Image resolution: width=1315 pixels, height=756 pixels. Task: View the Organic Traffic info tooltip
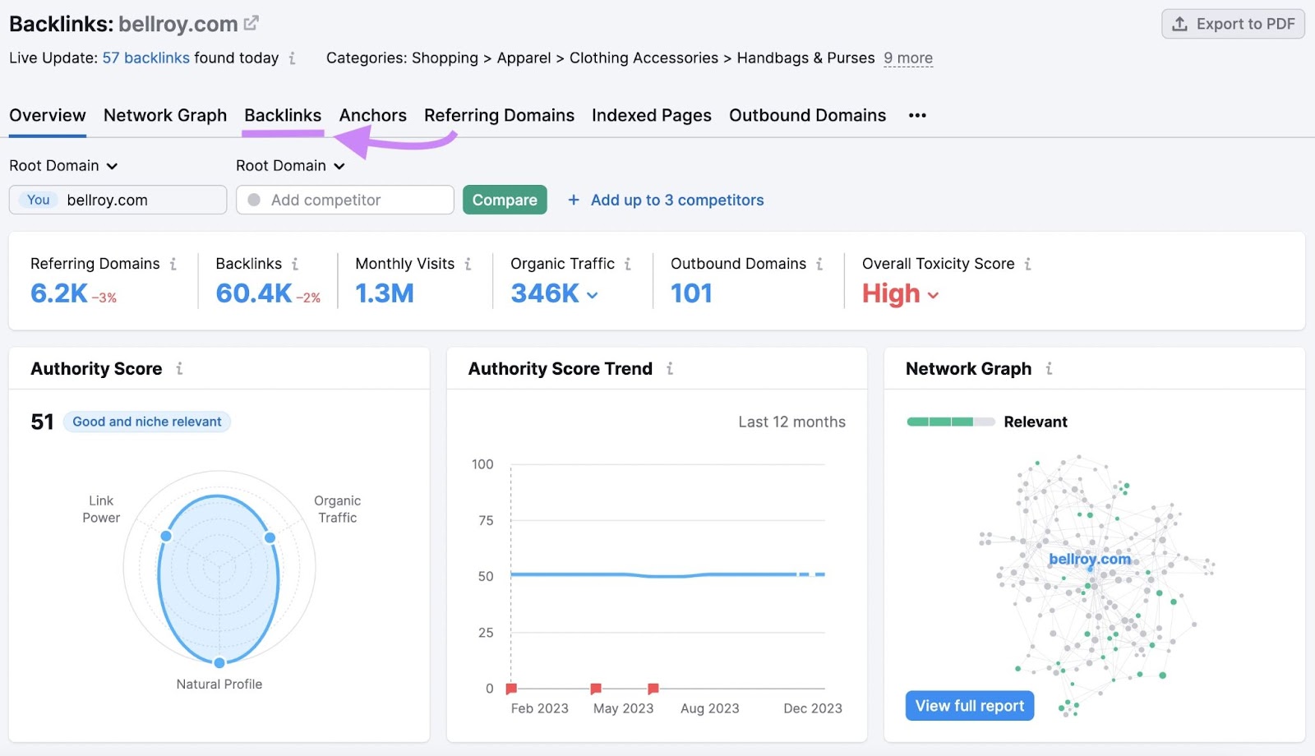[x=629, y=264]
